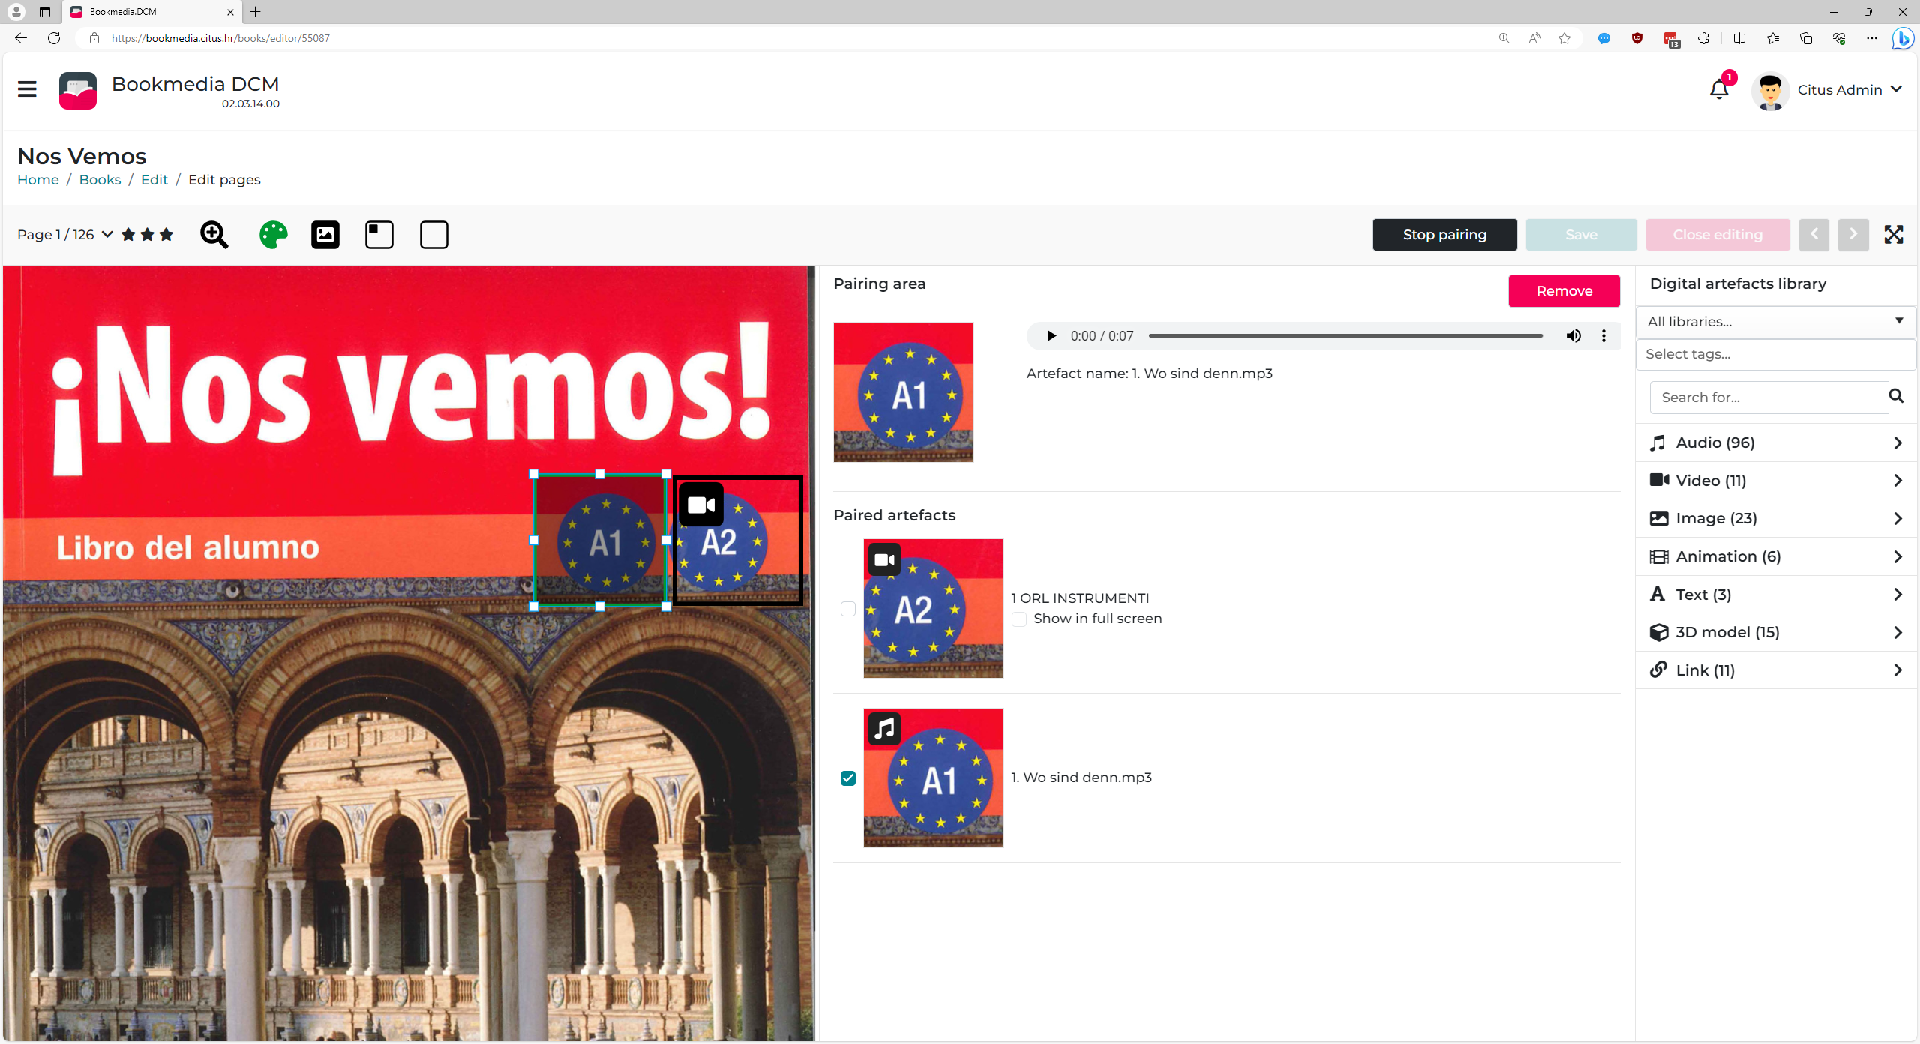Go to Books breadcrumb link
The width and height of the screenshot is (1920, 1044).
pos(100,180)
